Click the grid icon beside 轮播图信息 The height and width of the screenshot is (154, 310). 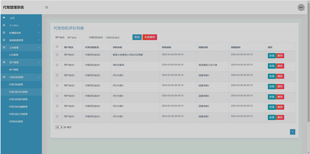tap(4, 33)
